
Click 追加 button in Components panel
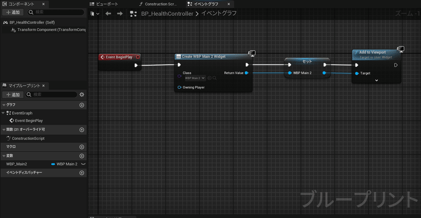tap(13, 12)
